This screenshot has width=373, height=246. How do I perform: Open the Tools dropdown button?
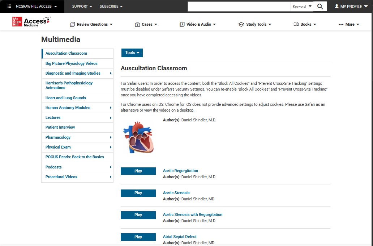pos(132,53)
